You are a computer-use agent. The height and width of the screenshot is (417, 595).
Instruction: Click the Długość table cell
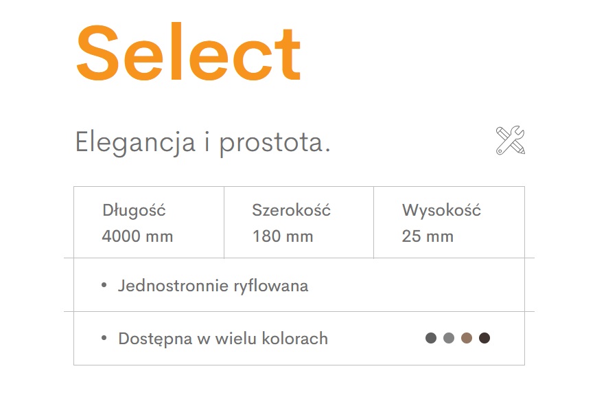point(149,222)
